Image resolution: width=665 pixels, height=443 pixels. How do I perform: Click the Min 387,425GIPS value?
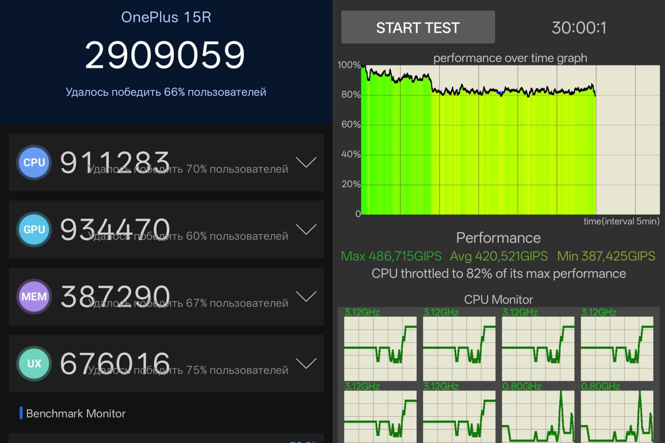[606, 256]
